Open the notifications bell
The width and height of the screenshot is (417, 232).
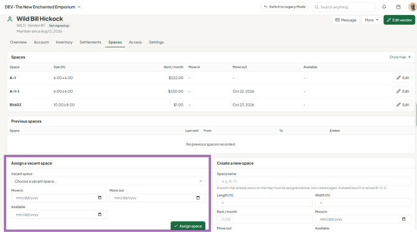coord(384,7)
